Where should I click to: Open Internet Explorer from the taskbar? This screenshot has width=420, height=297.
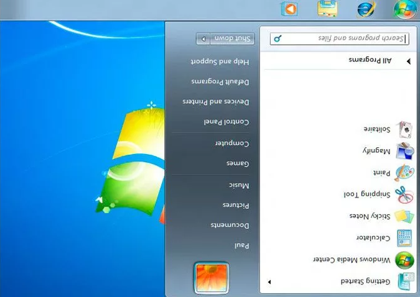pos(366,9)
